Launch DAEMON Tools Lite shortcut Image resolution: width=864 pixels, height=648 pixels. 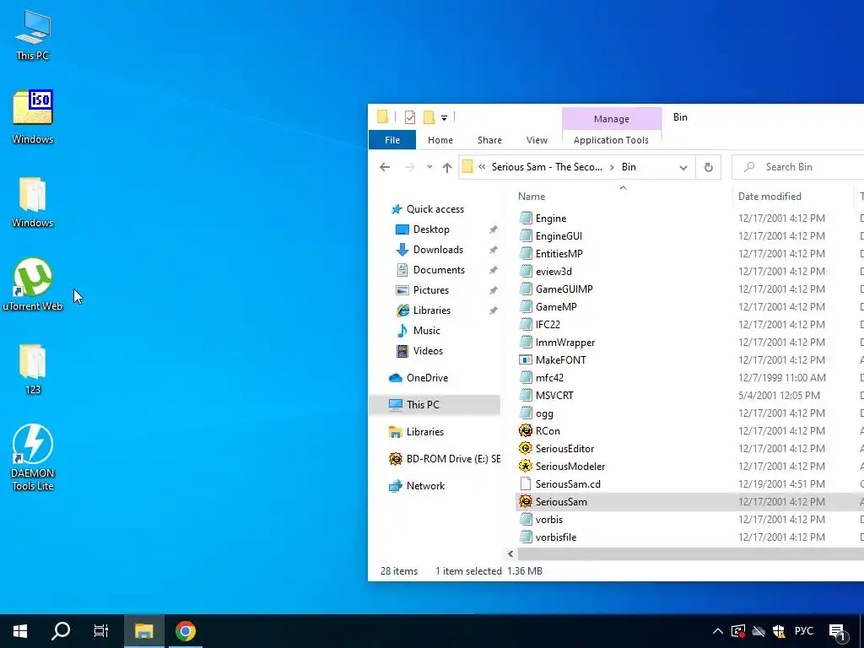[33, 456]
